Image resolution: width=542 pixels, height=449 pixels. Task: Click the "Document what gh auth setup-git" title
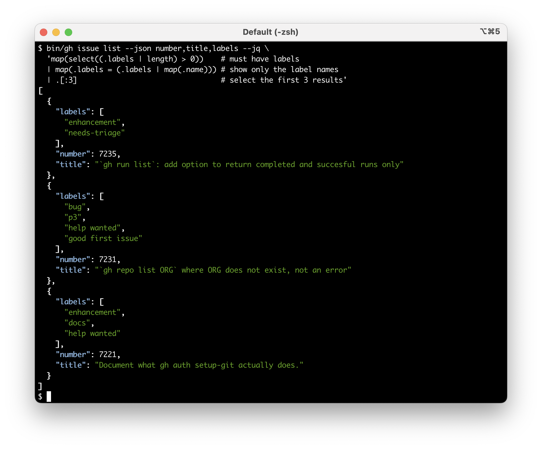click(x=199, y=365)
